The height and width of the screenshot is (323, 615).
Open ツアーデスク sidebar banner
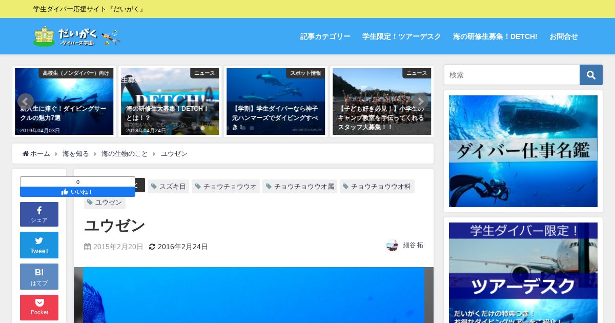click(x=523, y=273)
